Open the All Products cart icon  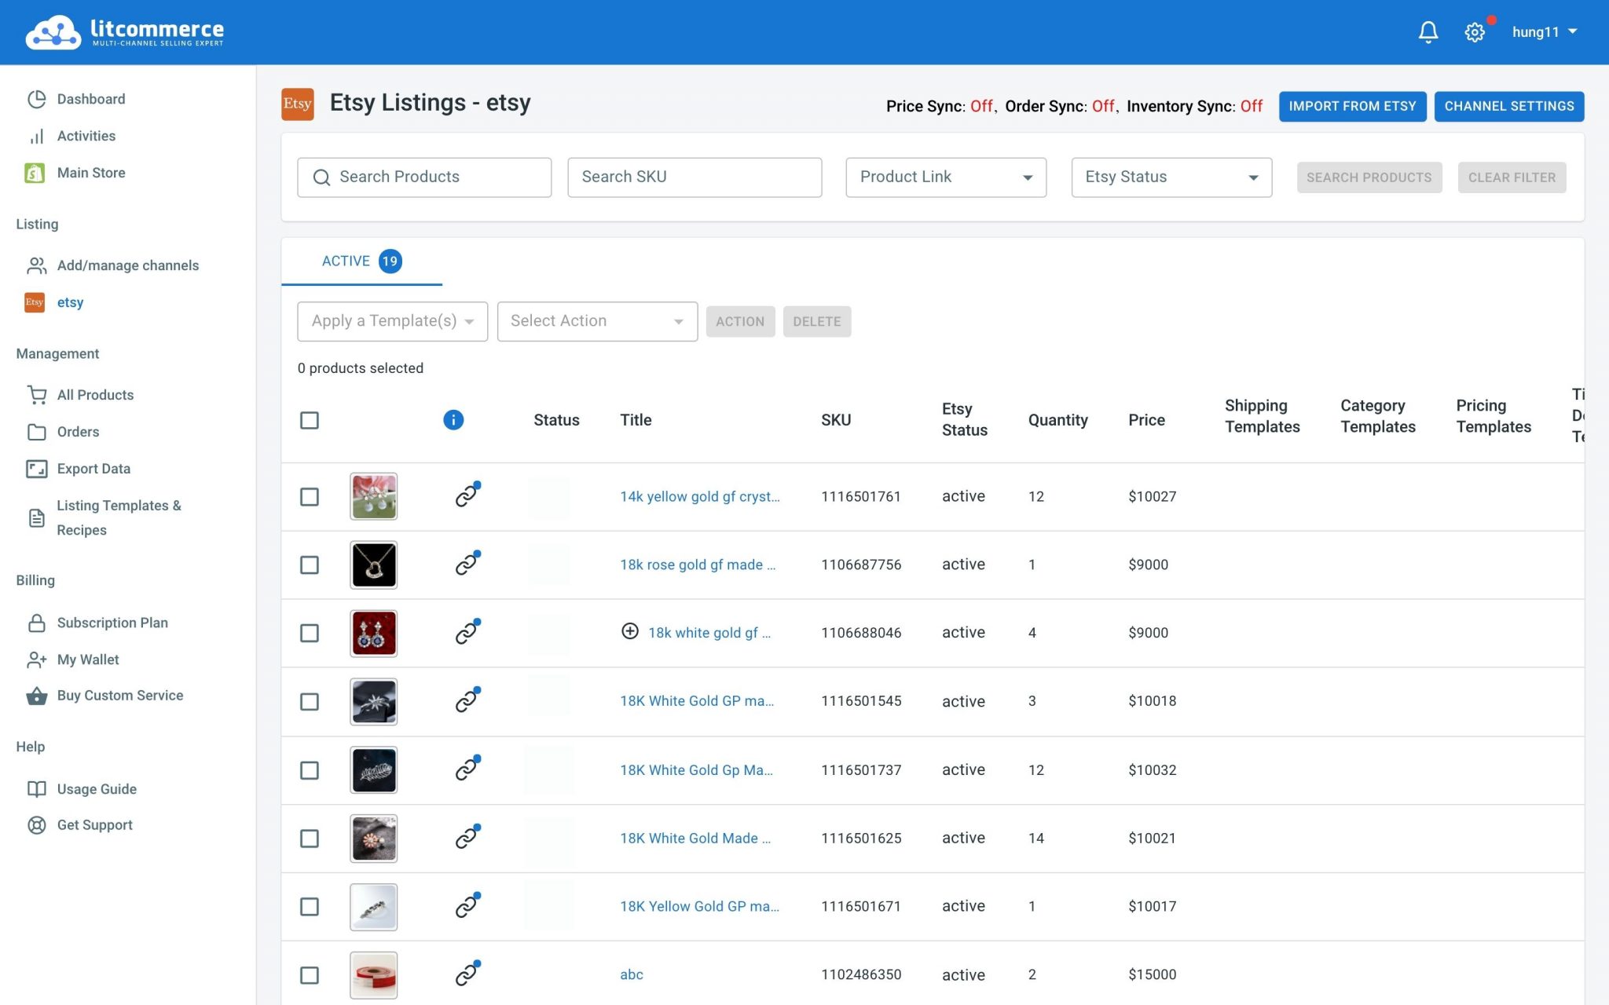36,395
